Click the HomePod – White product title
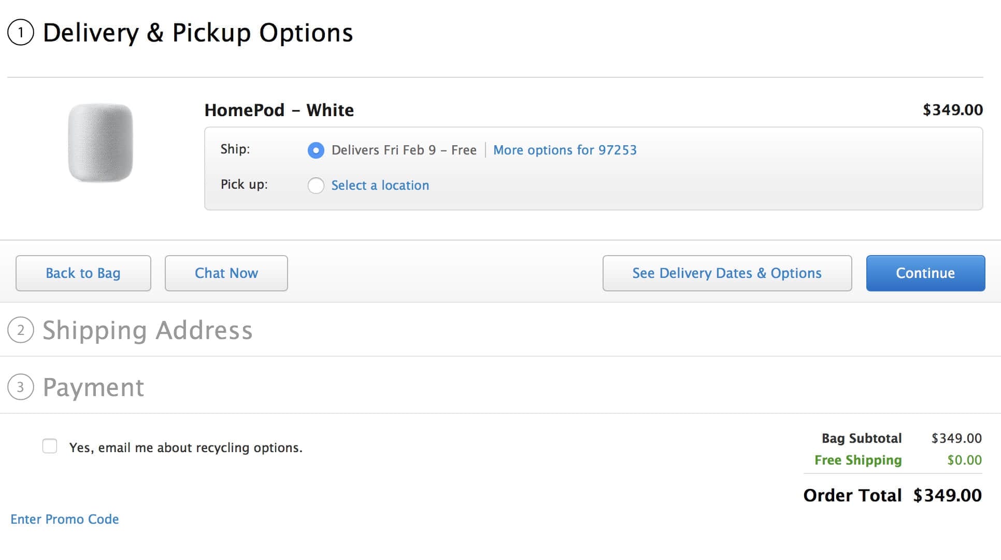This screenshot has width=1001, height=560. pos(279,110)
